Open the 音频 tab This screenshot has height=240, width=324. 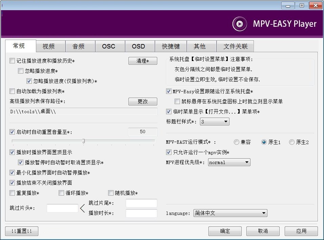coord(80,46)
